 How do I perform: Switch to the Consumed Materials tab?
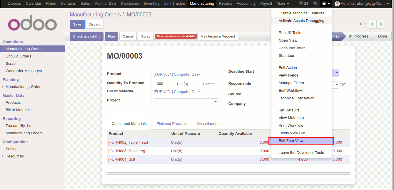(x=129, y=124)
